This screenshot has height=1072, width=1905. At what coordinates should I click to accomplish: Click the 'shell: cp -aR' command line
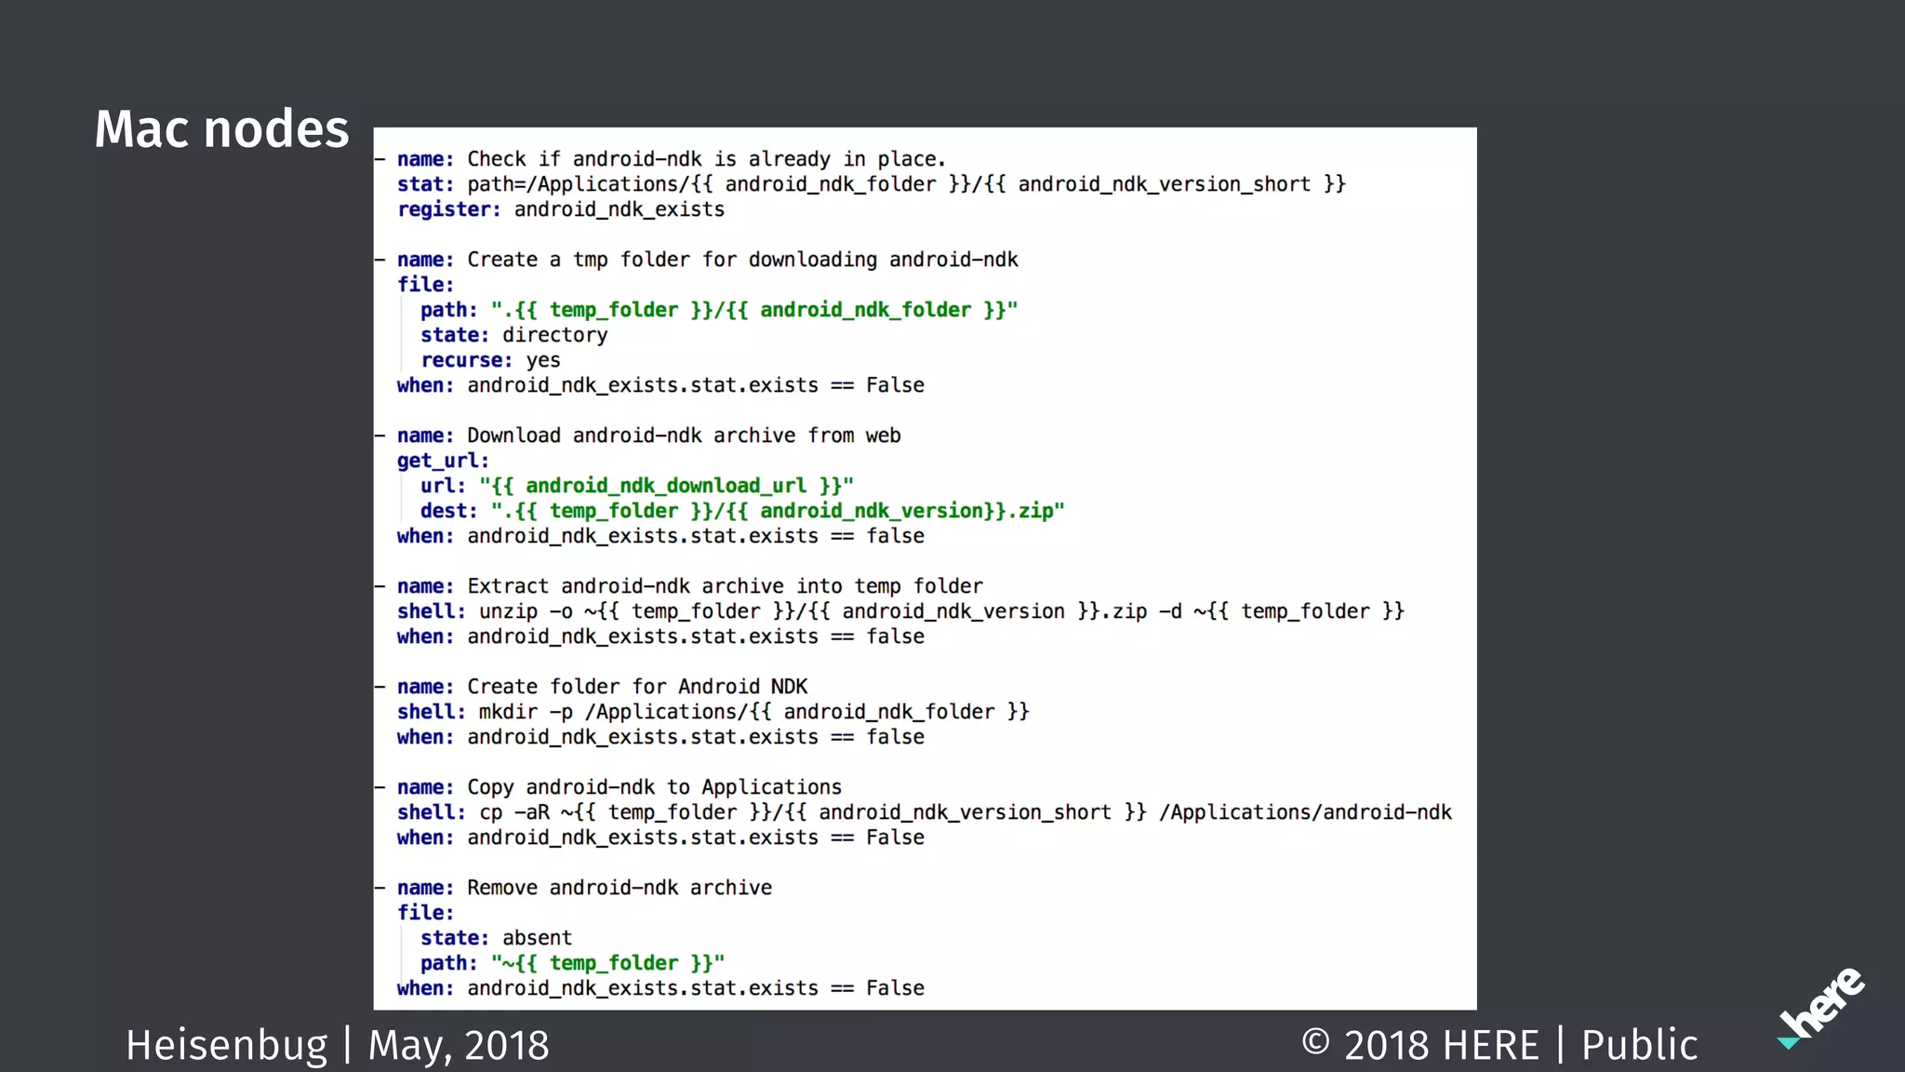(x=925, y=812)
